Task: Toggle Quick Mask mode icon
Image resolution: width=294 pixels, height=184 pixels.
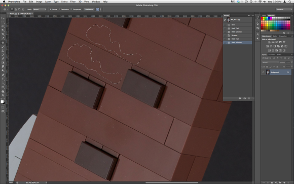Action: 3,107
